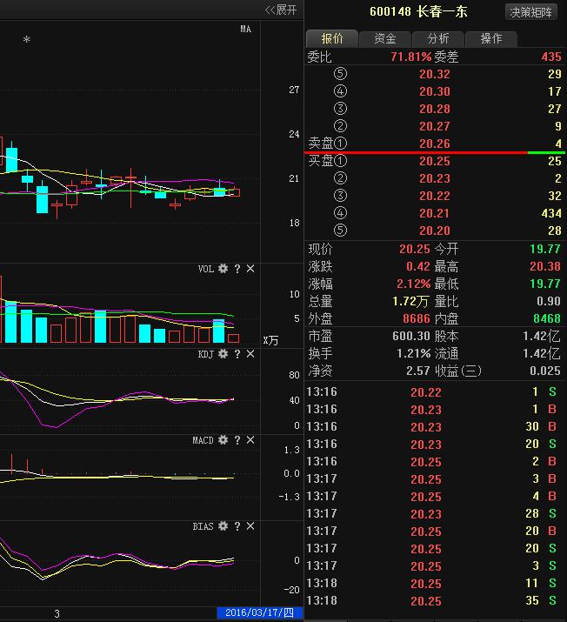Image resolution: width=567 pixels, height=622 pixels.
Task: Switch to the 资金 tab
Action: pos(385,38)
